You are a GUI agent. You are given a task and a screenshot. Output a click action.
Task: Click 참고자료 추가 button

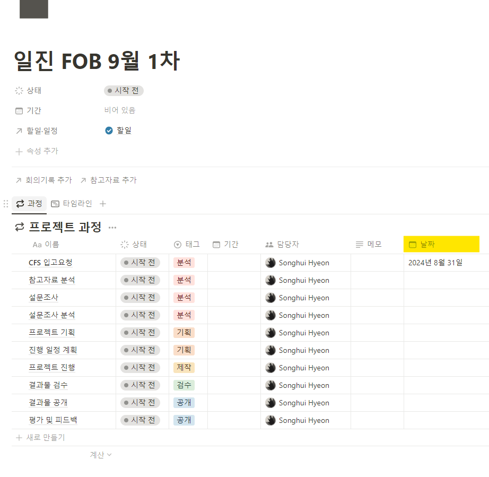(x=109, y=180)
